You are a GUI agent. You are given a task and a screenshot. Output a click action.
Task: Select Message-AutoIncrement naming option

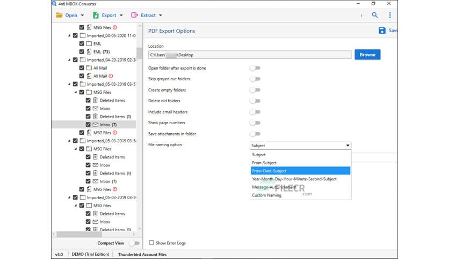300,187
